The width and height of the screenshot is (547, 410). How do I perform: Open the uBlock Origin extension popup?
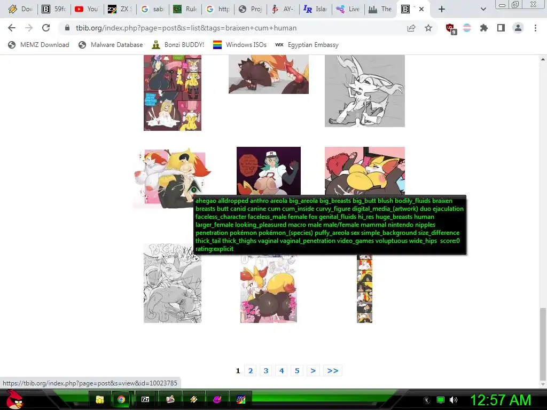coord(450,28)
